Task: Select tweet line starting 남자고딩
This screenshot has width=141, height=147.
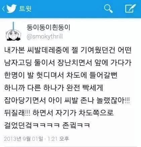Action: click(x=68, y=63)
